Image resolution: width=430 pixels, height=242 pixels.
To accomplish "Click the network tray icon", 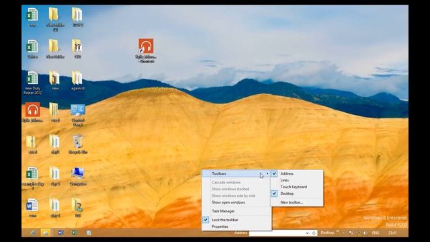I will pyautogui.click(x=358, y=233).
